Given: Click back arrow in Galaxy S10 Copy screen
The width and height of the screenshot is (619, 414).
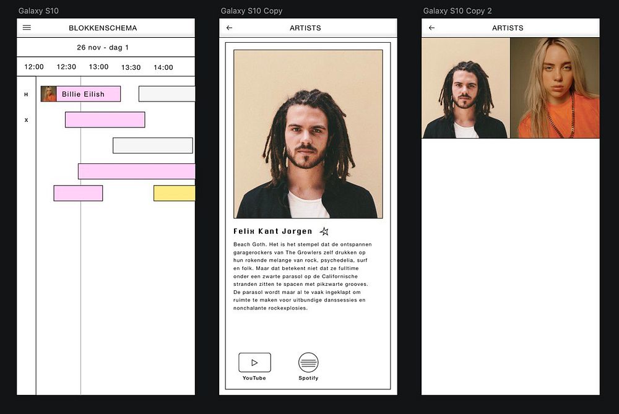Looking at the screenshot, I should (230, 28).
